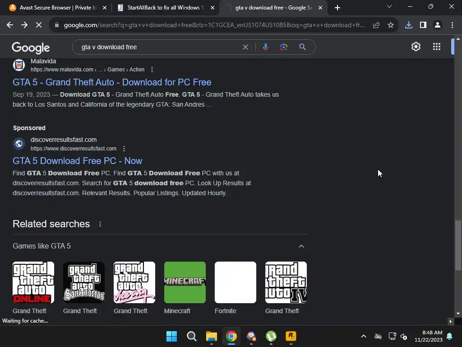This screenshot has height=347, width=462.
Task: Open the malavida.com URL breadcrumb
Action: 88,70
